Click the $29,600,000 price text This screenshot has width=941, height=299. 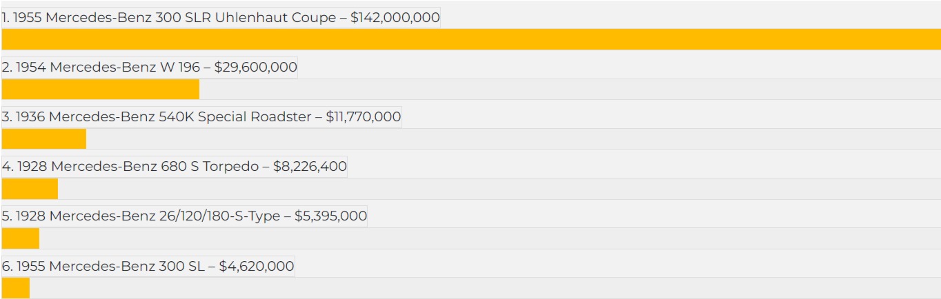coord(256,68)
